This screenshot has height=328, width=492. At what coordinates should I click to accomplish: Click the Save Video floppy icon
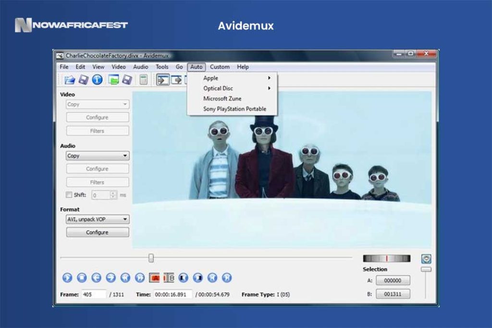[x=84, y=80]
